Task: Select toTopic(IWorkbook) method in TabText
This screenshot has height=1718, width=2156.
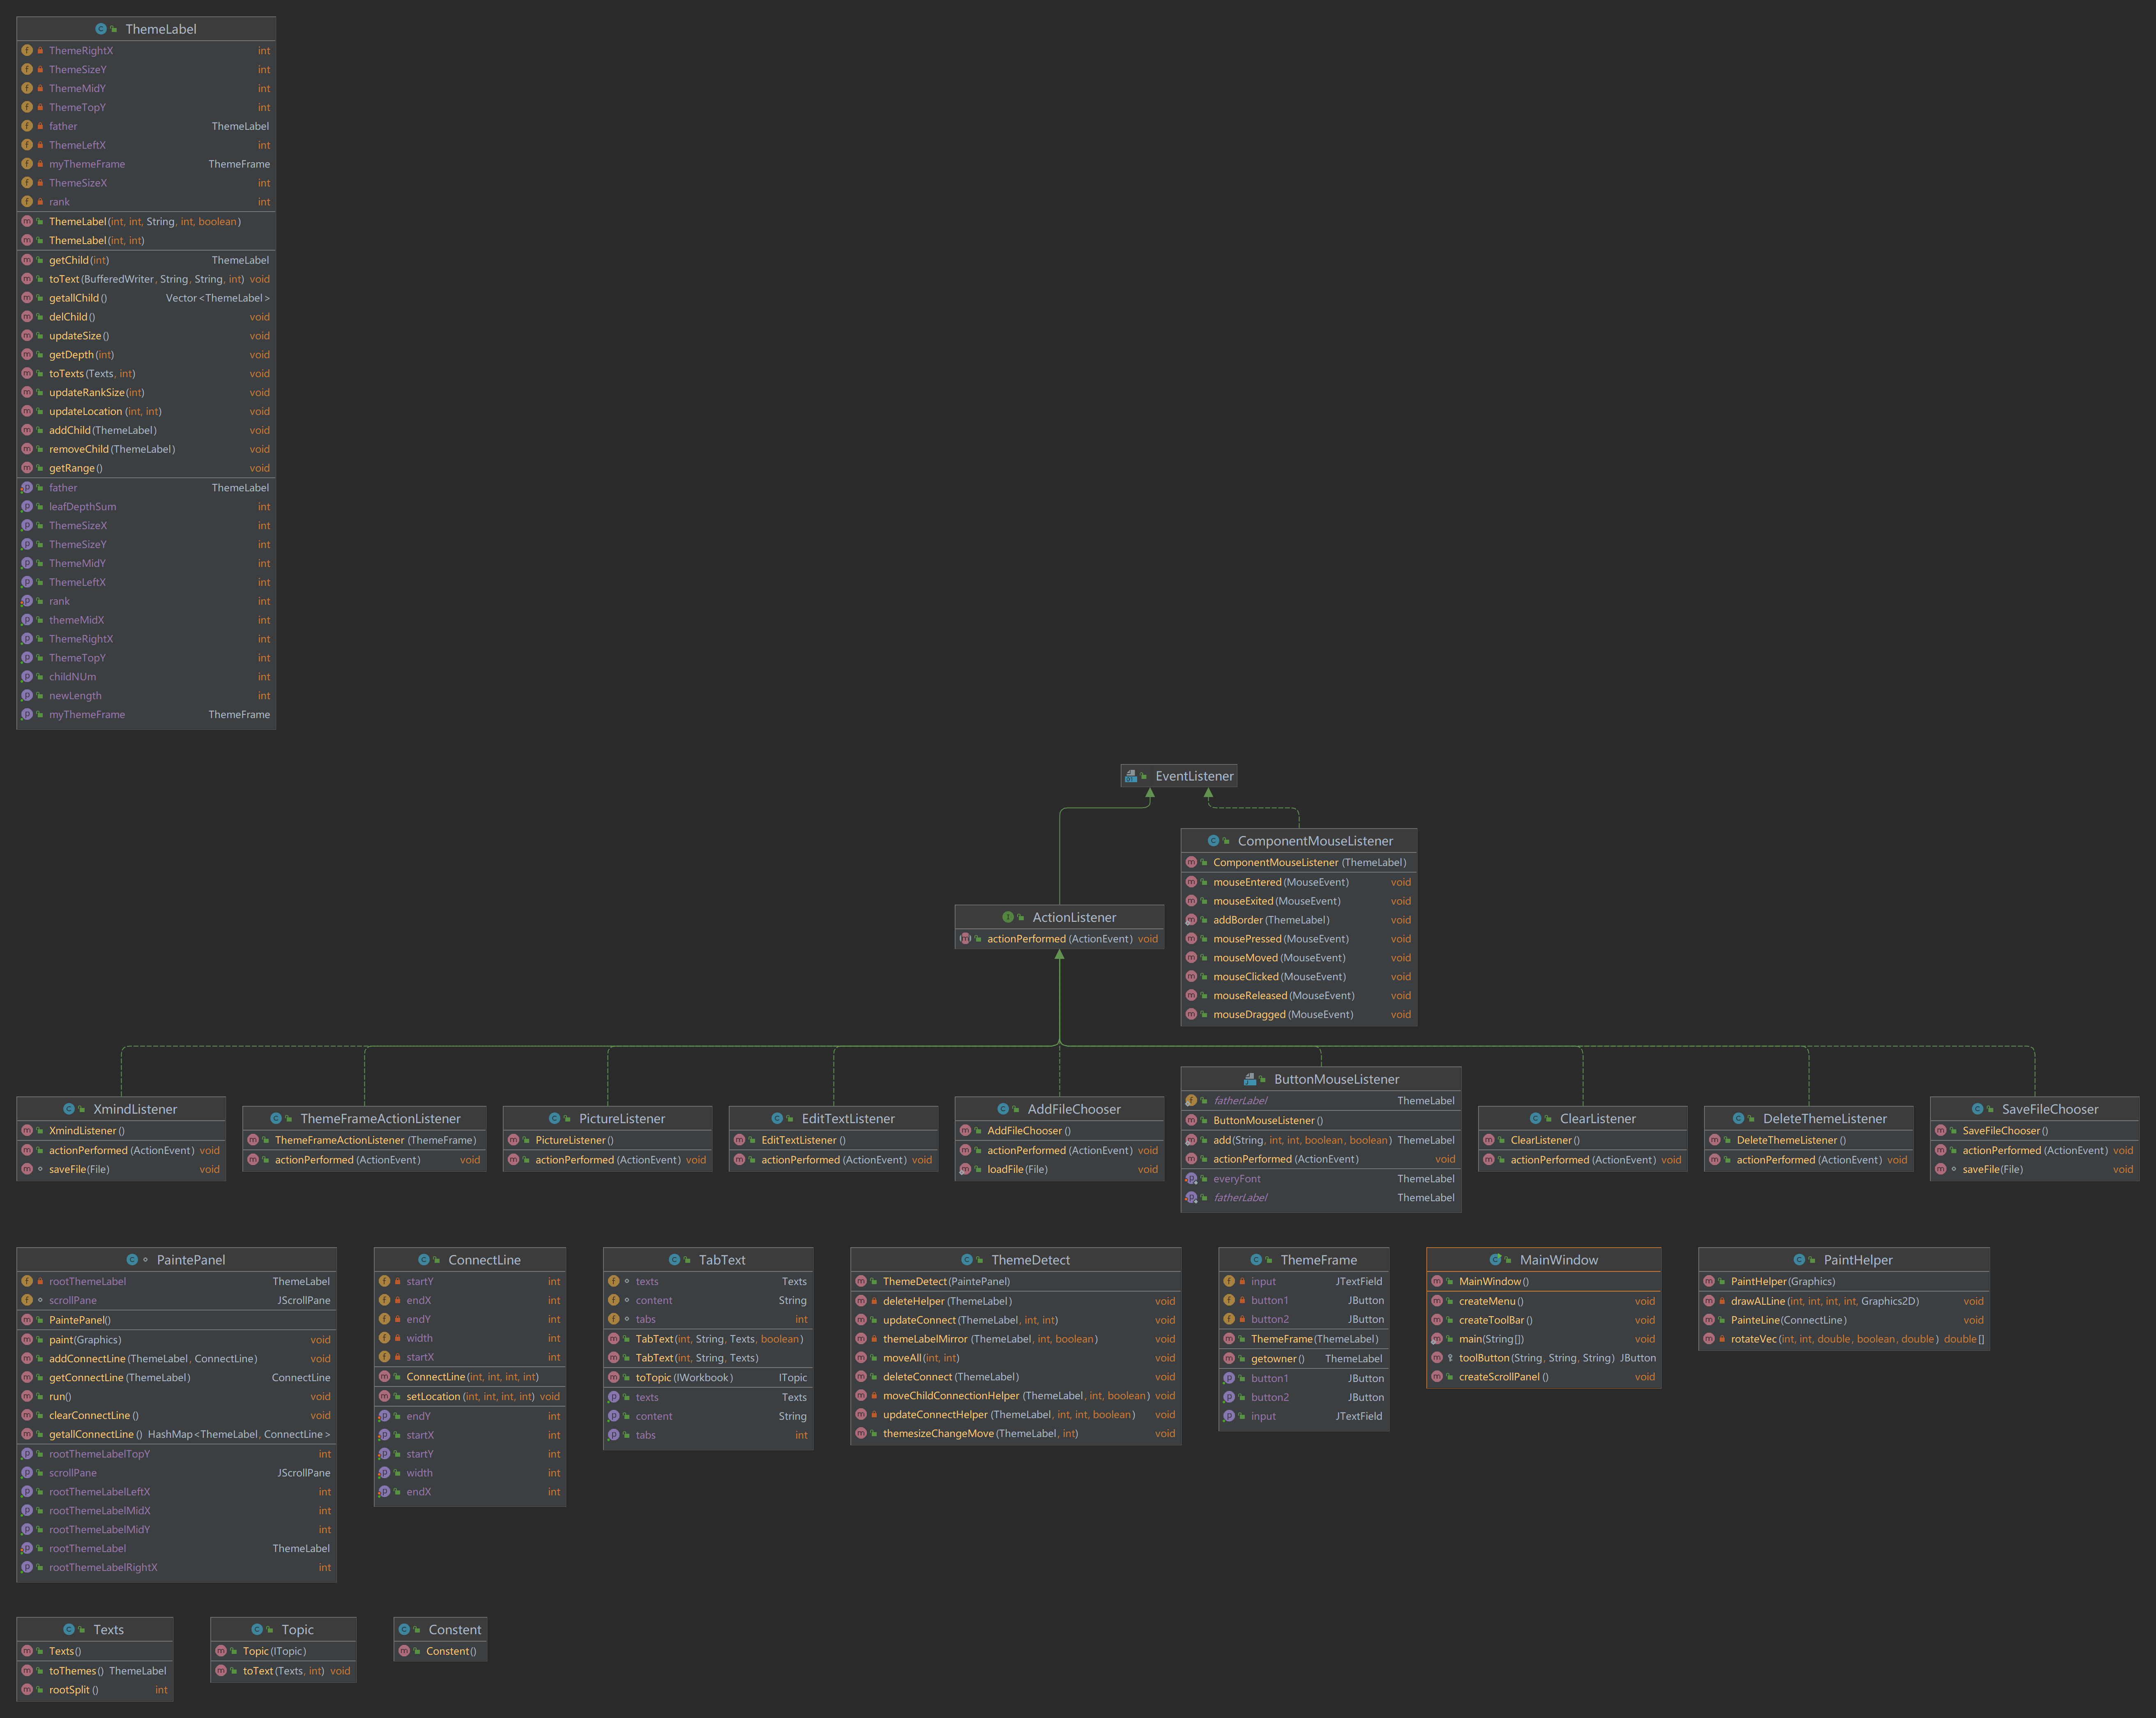Action: [684, 1378]
